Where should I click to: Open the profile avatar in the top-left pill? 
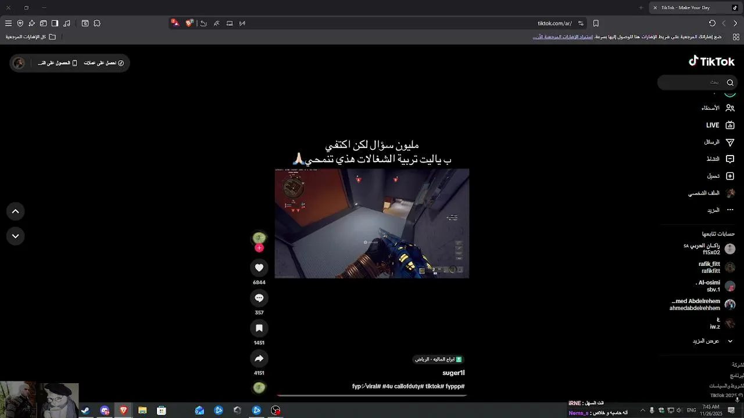point(19,63)
